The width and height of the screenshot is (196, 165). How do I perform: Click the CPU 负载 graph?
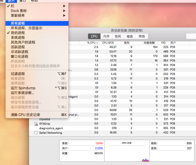click(127, 151)
